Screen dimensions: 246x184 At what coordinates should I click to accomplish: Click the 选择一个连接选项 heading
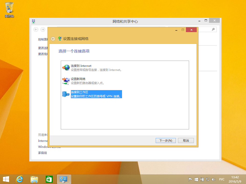pyautogui.click(x=74, y=51)
